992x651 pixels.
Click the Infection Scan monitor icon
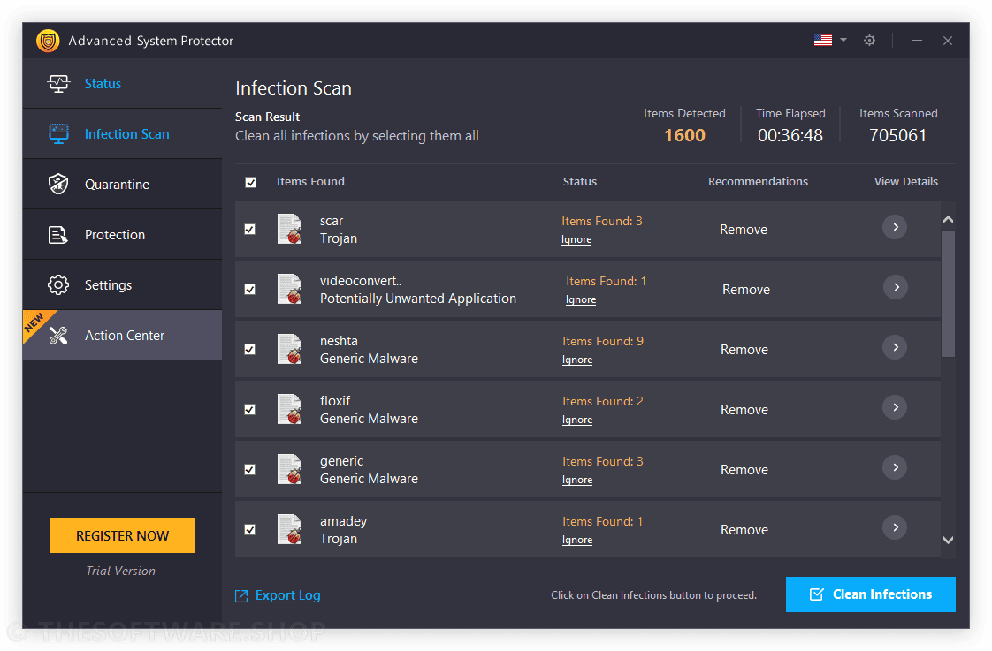coord(58,133)
